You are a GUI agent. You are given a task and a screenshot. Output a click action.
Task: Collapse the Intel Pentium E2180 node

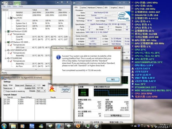pyautogui.click(x=6, y=31)
